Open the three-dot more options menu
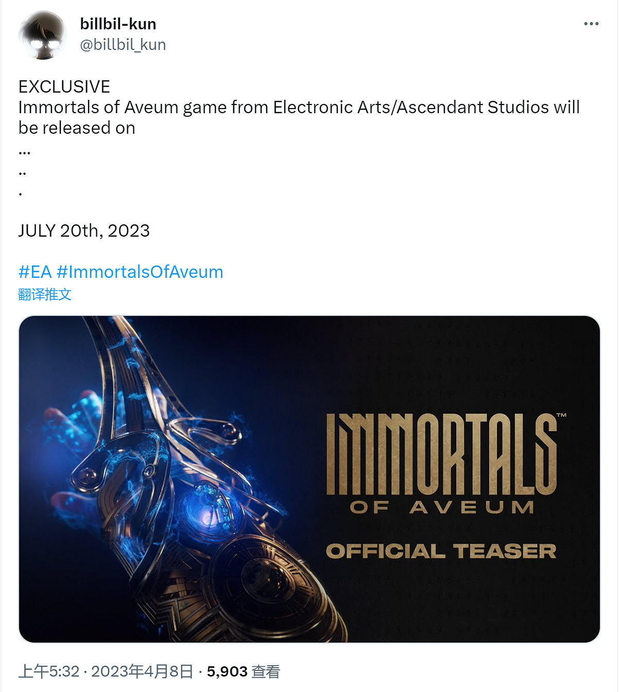 [x=591, y=24]
